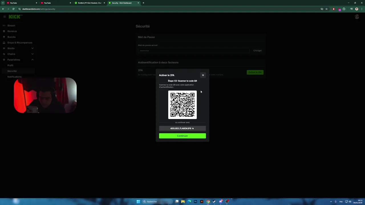This screenshot has width=365, height=205.
Task: Open File Explorer from the taskbar
Action: 183,202
